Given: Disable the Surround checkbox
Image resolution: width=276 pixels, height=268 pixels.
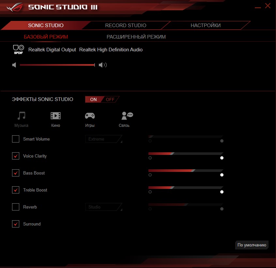Looking at the screenshot, I should (x=16, y=224).
